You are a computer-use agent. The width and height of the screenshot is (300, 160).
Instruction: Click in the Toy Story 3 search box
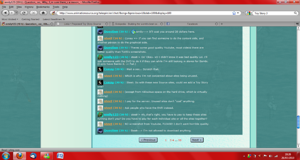point(273,13)
